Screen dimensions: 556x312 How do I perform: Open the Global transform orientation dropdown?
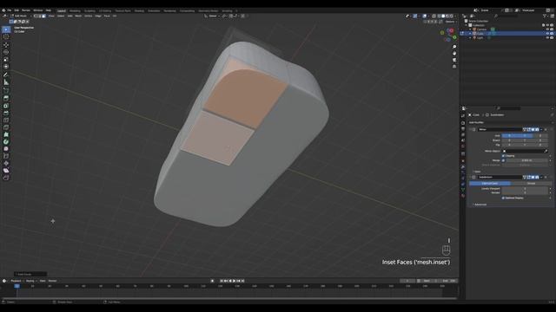click(x=212, y=16)
